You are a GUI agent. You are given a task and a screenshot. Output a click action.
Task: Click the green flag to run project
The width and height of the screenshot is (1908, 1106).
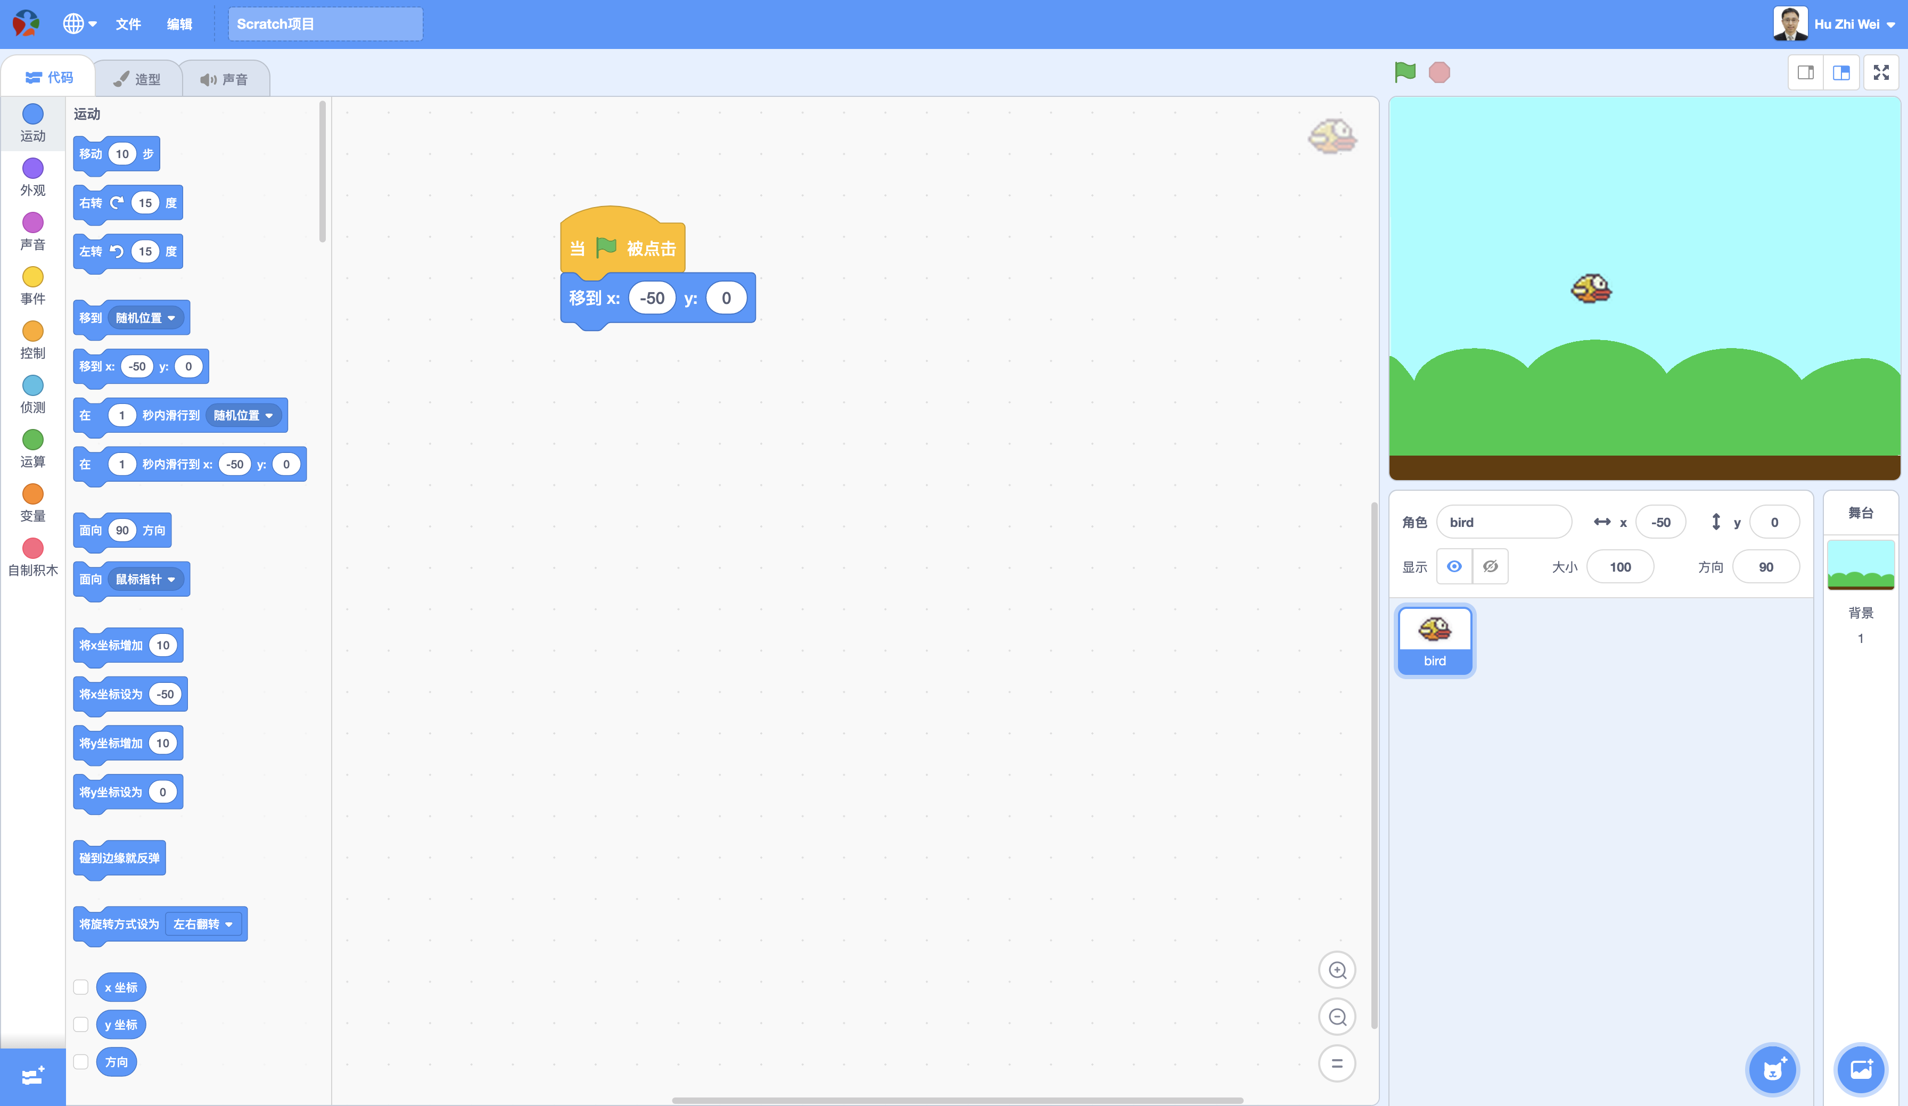1404,72
